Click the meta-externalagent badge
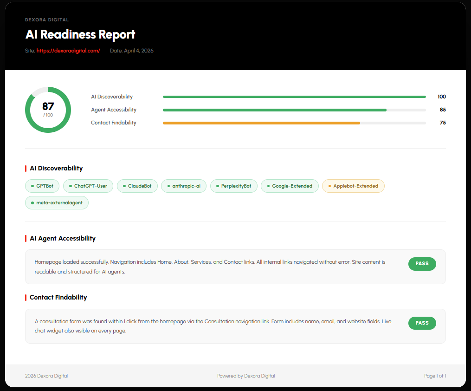471x391 pixels. (x=57, y=202)
